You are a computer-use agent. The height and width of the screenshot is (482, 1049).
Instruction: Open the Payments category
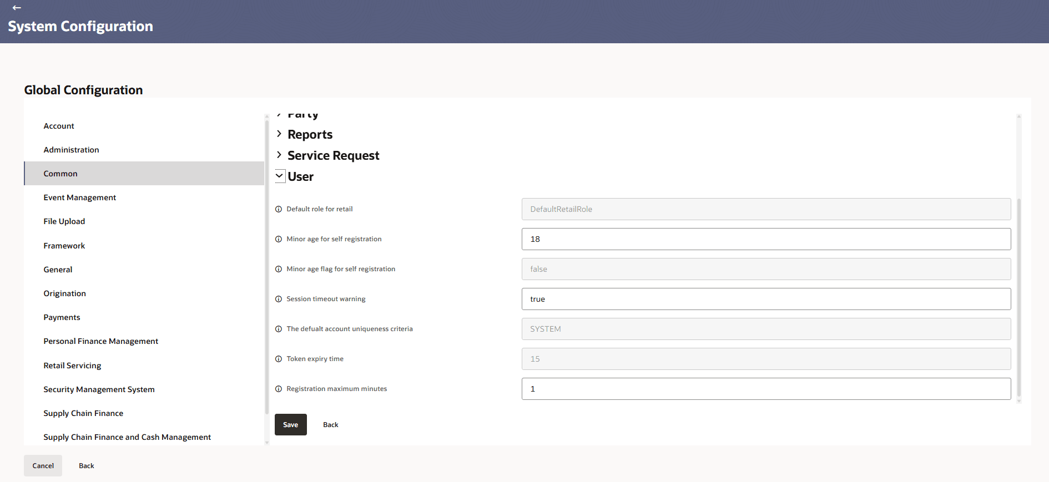point(144,317)
